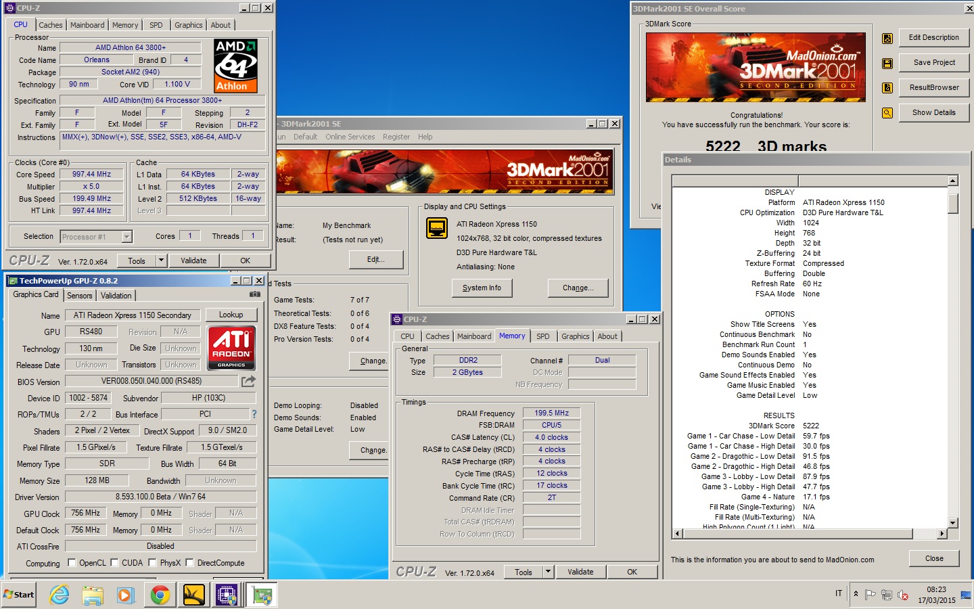The width and height of the screenshot is (974, 609).
Task: Click the Save Project button
Action: pyautogui.click(x=934, y=62)
